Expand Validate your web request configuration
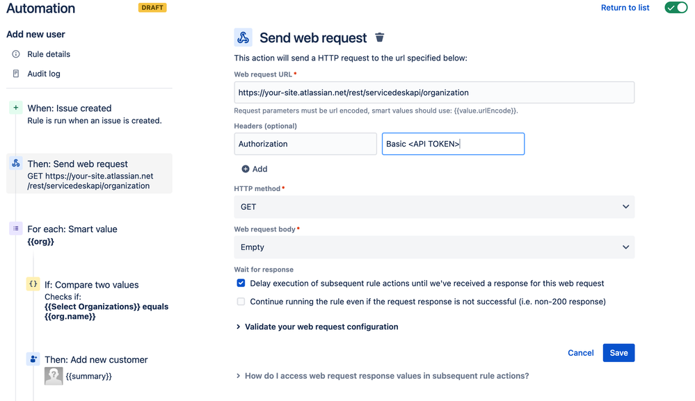695x401 pixels. 317,327
